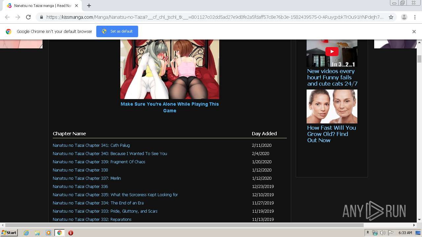Screen dimensions: 422x237
Task: Launch Internet Explorer from the taskbar
Action: pos(26,233)
